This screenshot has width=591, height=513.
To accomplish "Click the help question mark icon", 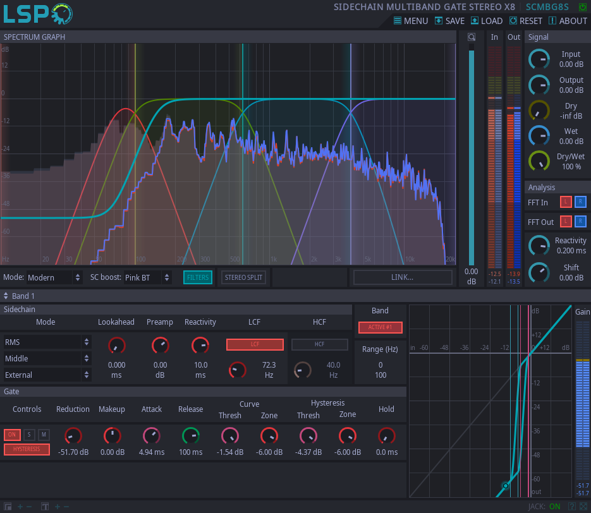I will click(x=572, y=507).
